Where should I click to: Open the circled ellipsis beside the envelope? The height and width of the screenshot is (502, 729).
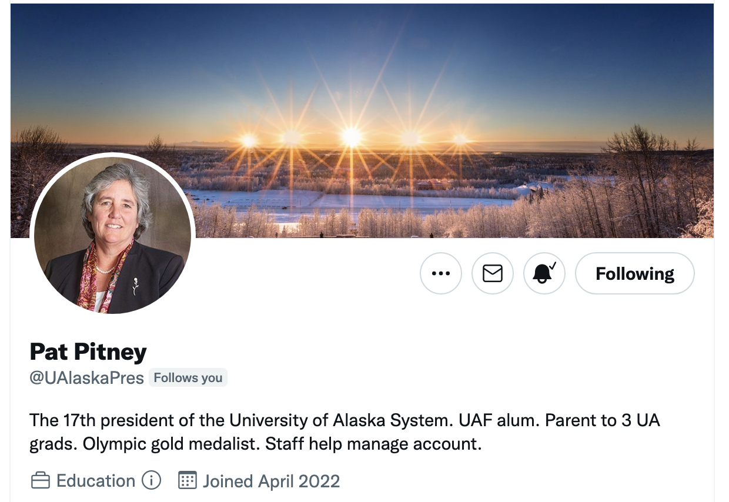(x=441, y=273)
